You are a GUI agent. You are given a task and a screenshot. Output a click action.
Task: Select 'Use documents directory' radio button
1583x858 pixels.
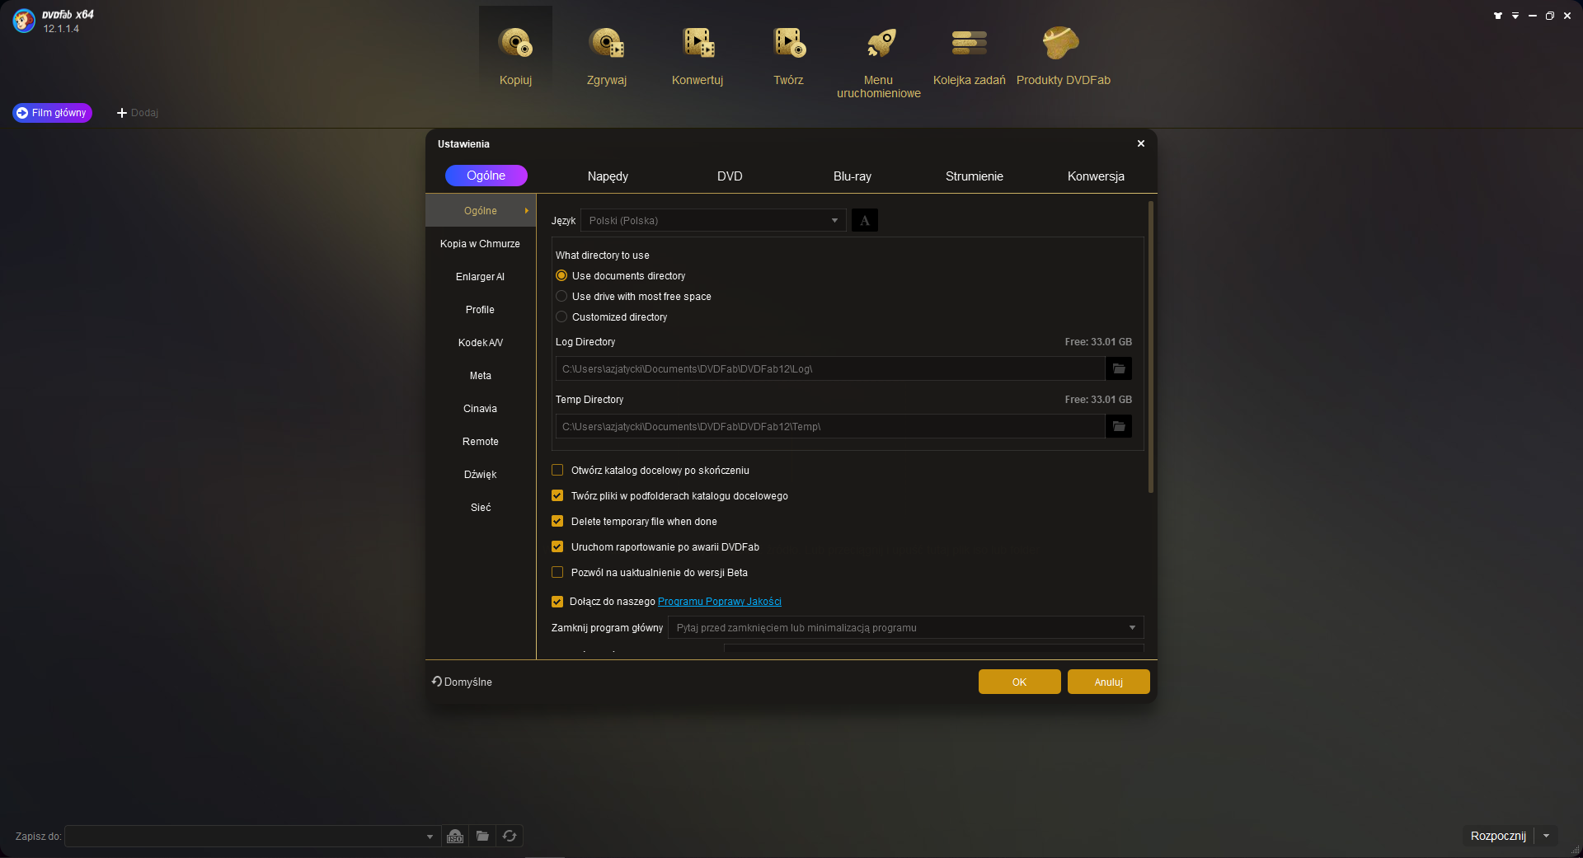[561, 275]
